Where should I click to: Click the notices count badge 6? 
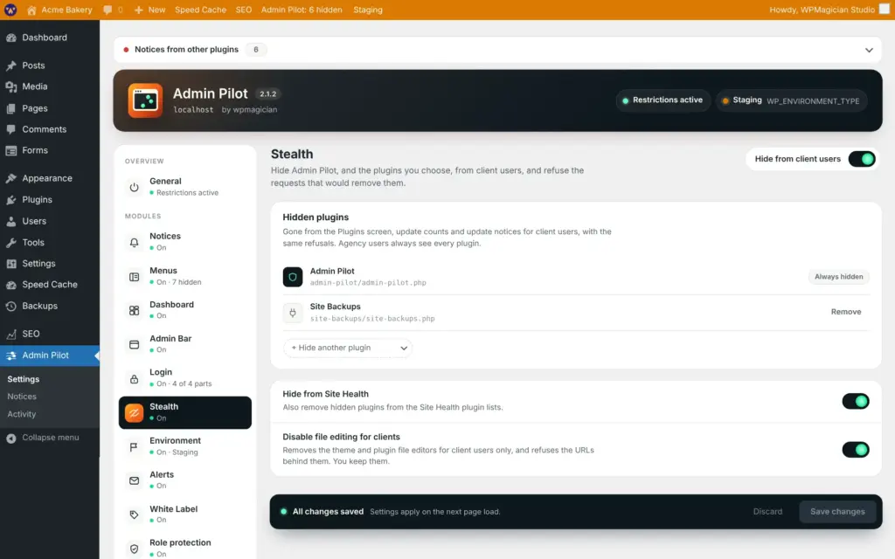pos(256,50)
